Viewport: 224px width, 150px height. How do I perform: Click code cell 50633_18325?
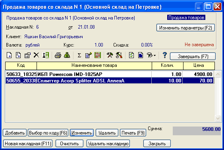coord(21,74)
